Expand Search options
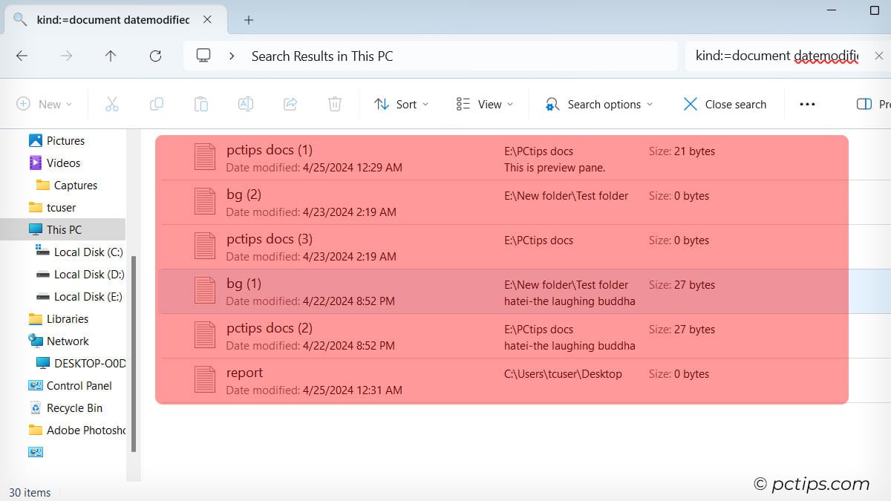This screenshot has height=501, width=891. click(x=598, y=104)
